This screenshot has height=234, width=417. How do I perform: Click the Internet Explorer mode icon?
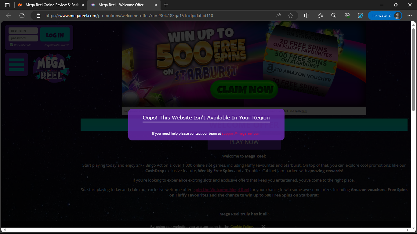(x=360, y=16)
